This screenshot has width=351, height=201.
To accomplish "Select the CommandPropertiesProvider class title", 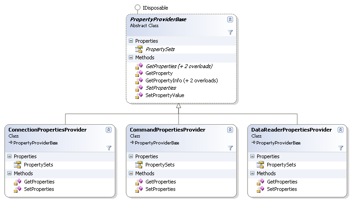I will pos(167,130).
